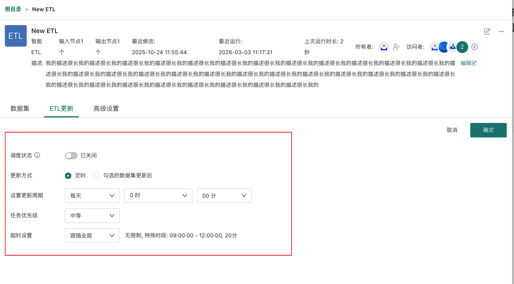Click the green 确定 button
The height and width of the screenshot is (284, 514).
(x=488, y=130)
